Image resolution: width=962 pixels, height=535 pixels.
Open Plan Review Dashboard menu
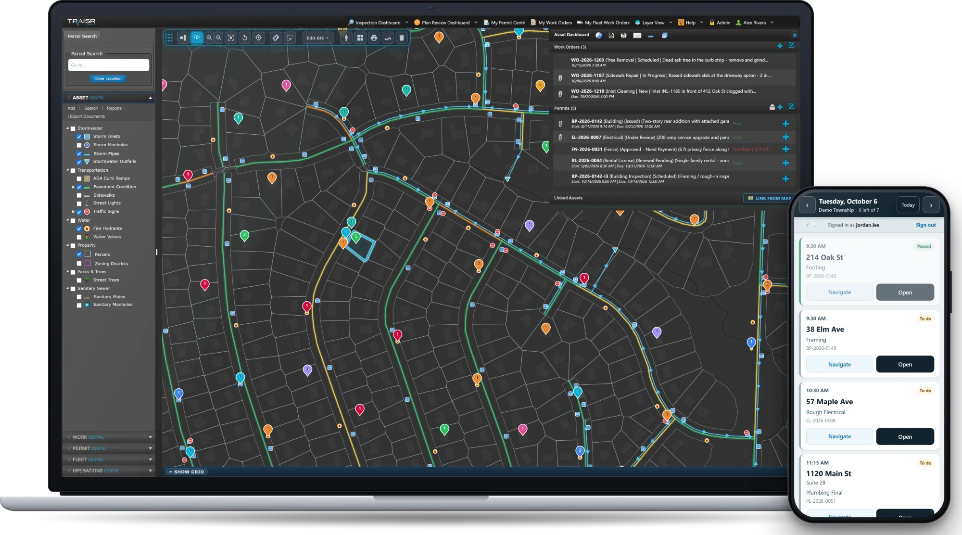pyautogui.click(x=446, y=23)
